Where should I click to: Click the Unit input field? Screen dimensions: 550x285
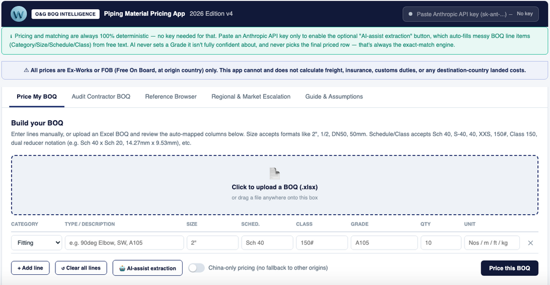click(492, 243)
